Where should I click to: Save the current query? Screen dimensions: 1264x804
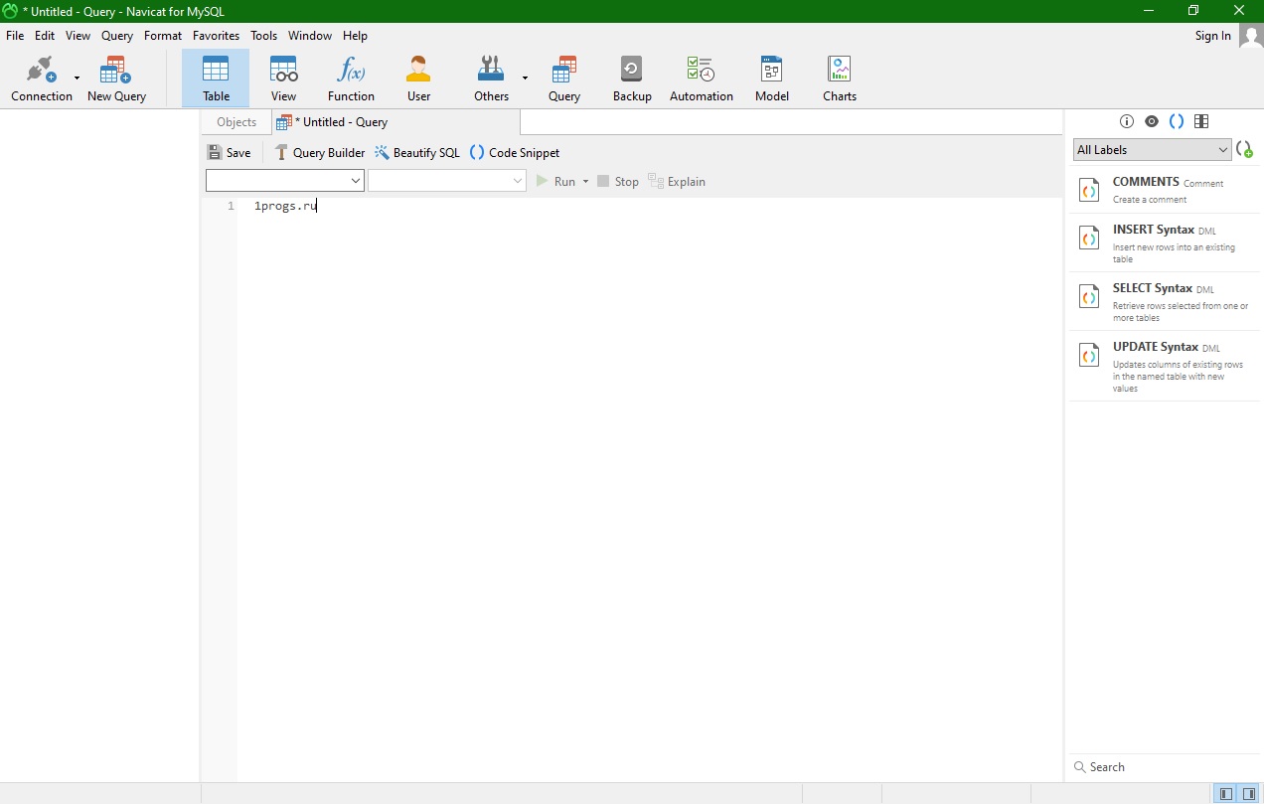(229, 153)
